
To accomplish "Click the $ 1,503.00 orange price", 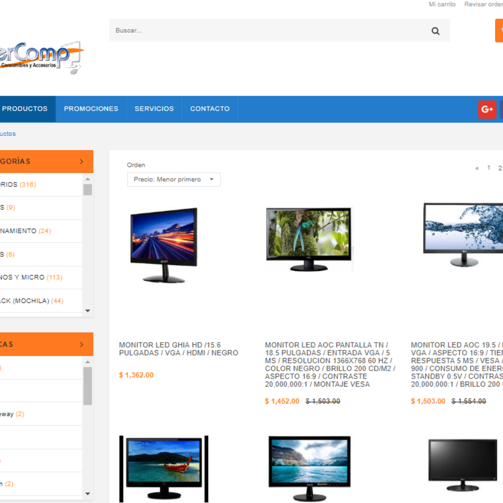I will coord(428,401).
